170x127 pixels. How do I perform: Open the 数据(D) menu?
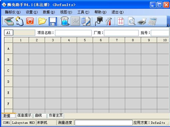point(49,12)
